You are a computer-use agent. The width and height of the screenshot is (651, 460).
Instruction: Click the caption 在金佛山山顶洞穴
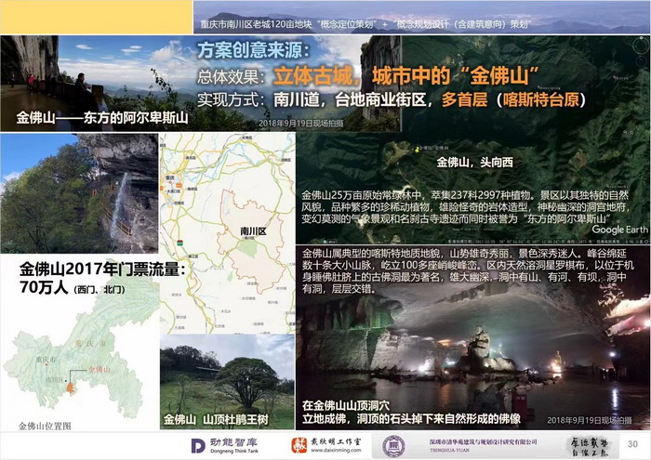click(346, 405)
